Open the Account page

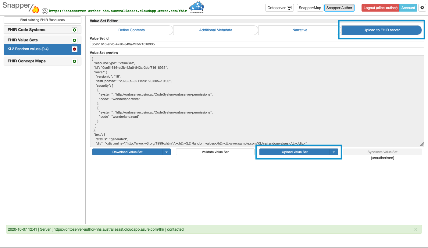click(x=408, y=8)
